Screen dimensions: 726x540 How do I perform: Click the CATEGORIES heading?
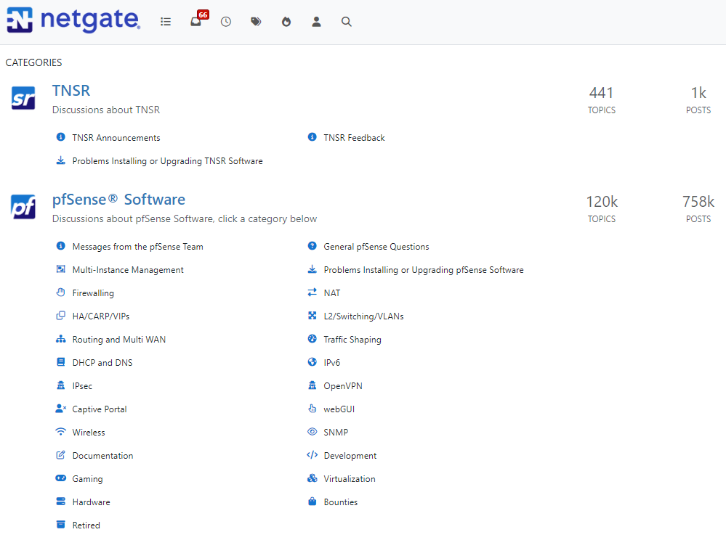[34, 62]
